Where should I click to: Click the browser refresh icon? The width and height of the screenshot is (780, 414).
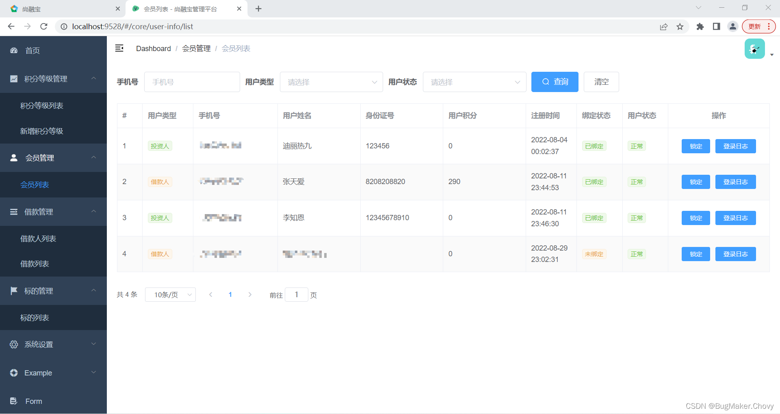tap(43, 26)
